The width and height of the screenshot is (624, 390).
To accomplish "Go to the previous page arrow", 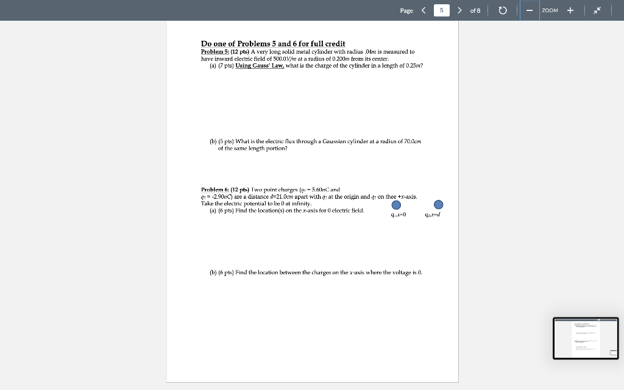I will click(424, 10).
